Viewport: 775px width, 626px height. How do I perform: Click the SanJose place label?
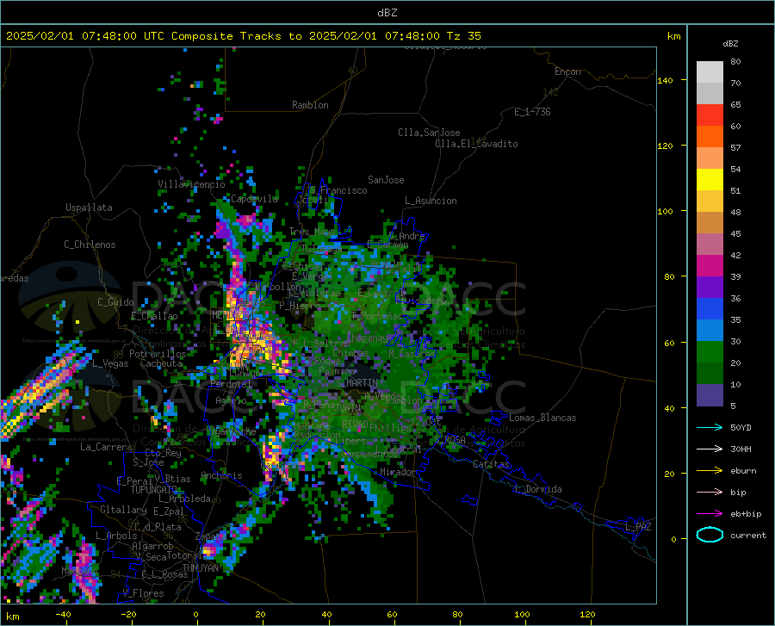click(386, 180)
